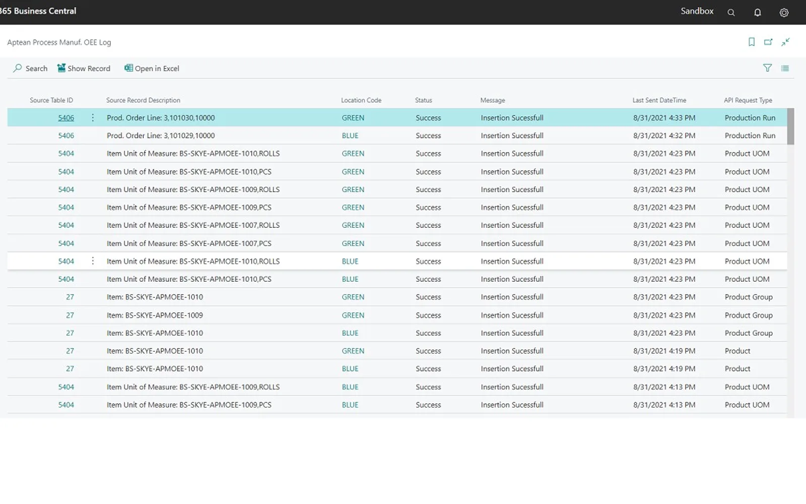The image size is (806, 504).
Task: Click the search magnifier icon in header
Action: 731,13
